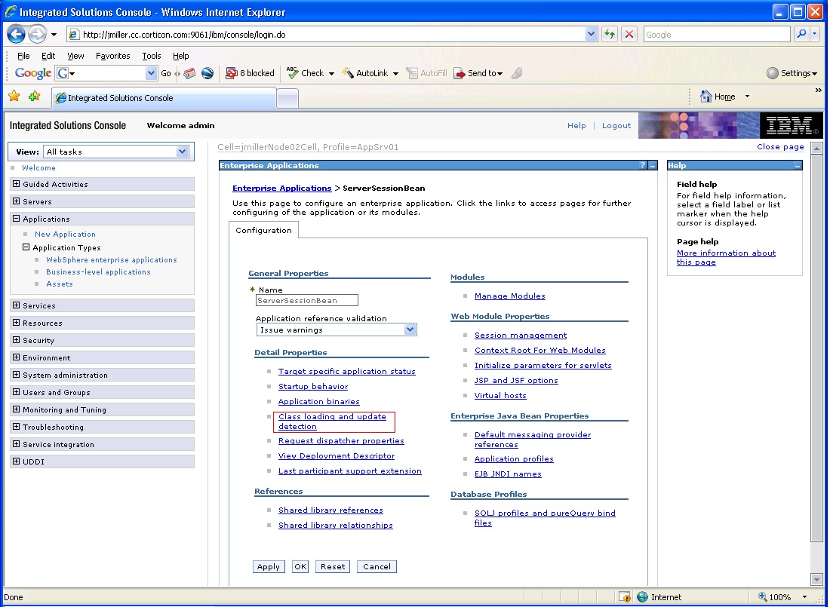Click the status bar security shield icon
This screenshot has width=830, height=607.
[625, 597]
